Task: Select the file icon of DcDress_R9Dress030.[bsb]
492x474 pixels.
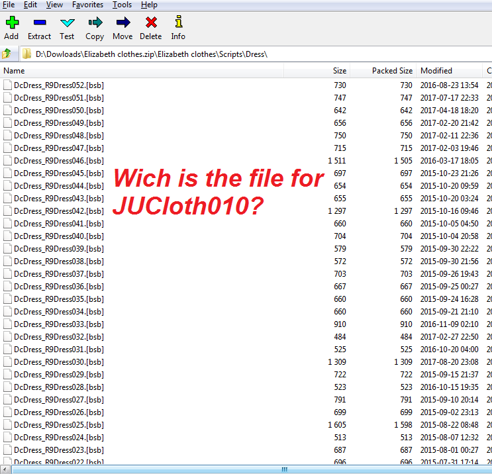Action: pos(7,362)
